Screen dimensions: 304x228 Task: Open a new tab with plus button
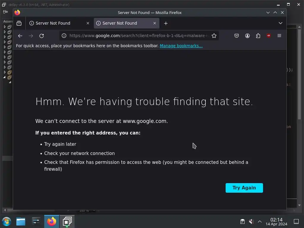point(166,23)
